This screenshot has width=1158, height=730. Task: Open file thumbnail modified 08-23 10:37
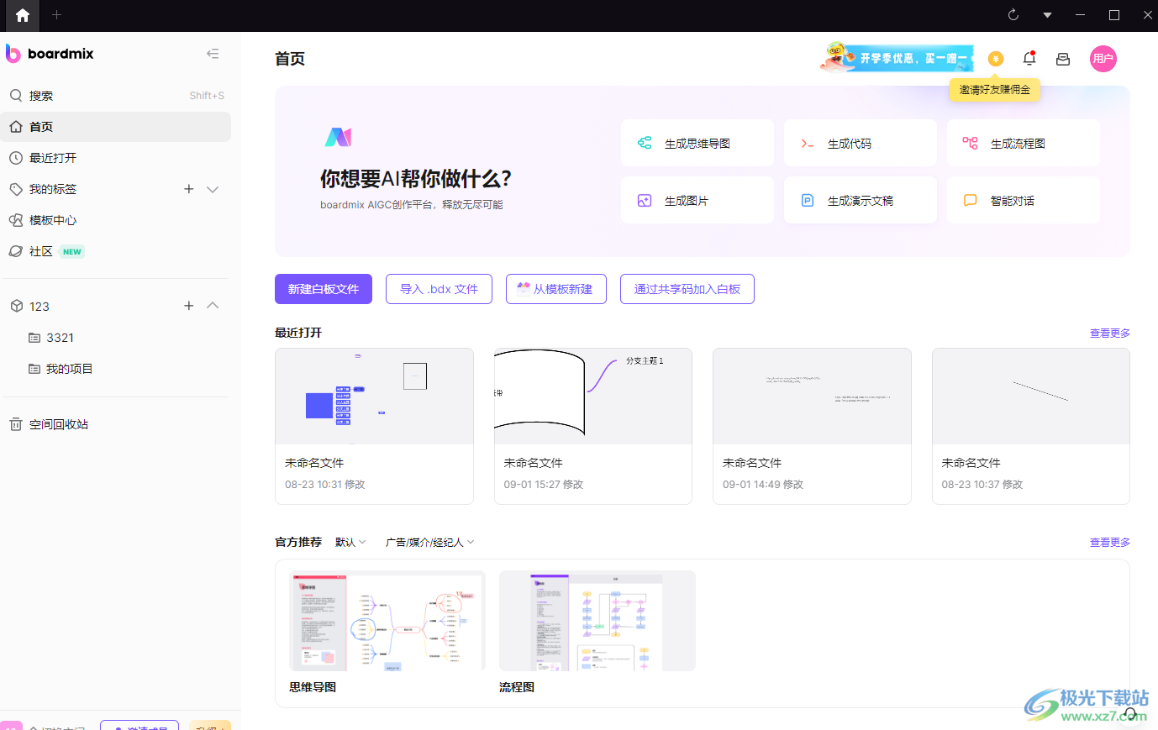(x=1031, y=397)
